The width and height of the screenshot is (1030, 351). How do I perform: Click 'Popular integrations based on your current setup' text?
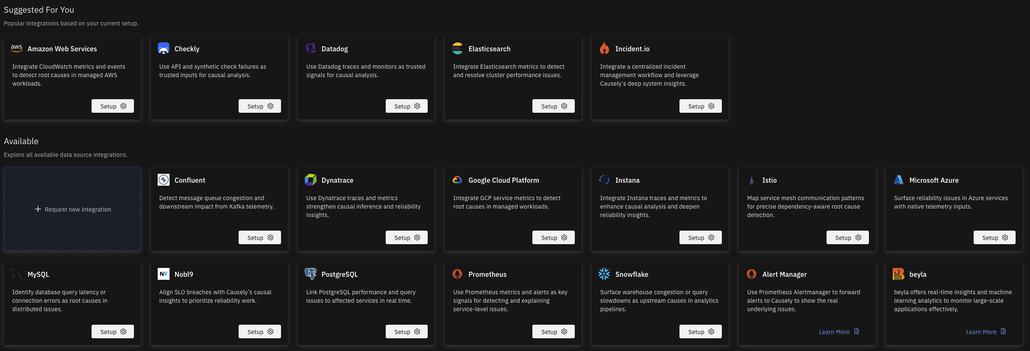(71, 23)
